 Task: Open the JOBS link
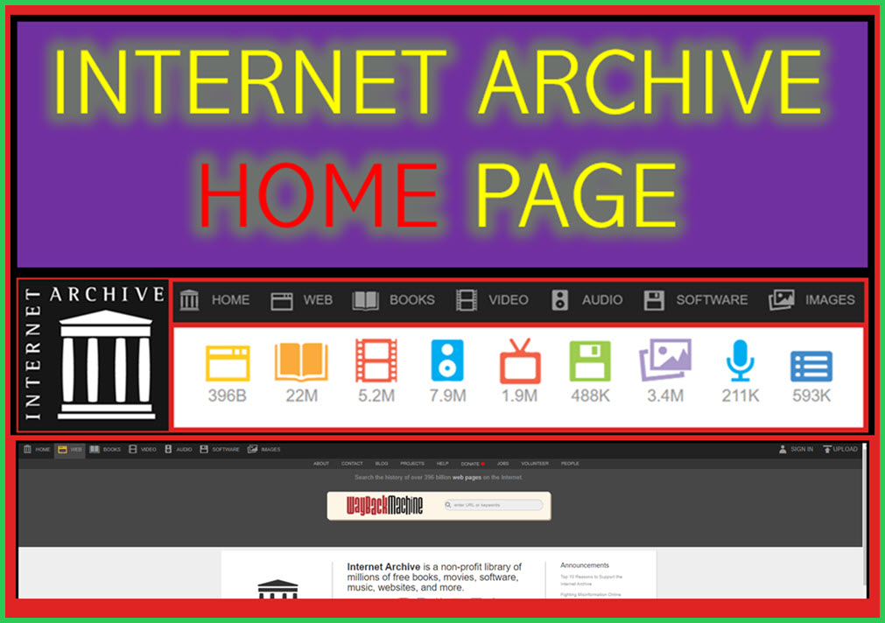point(502,463)
